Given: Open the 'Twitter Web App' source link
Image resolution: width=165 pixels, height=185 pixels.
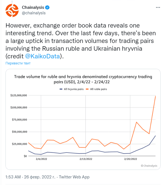Looking at the screenshot, I should tap(74, 177).
